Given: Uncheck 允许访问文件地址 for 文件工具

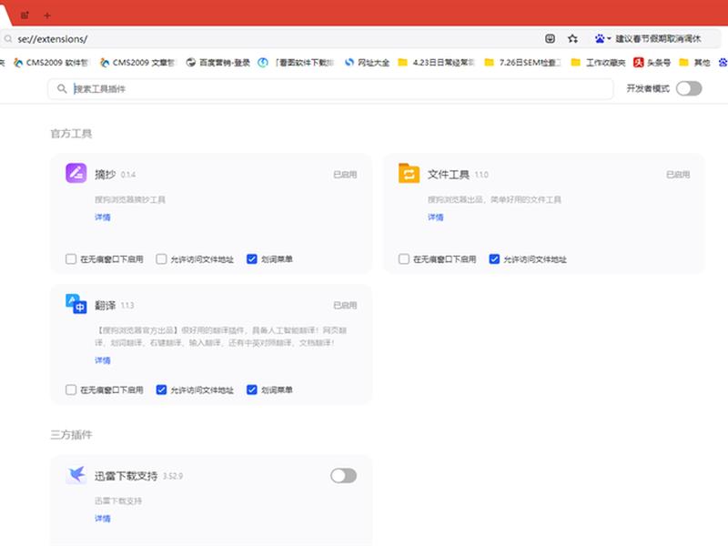Looking at the screenshot, I should point(494,259).
